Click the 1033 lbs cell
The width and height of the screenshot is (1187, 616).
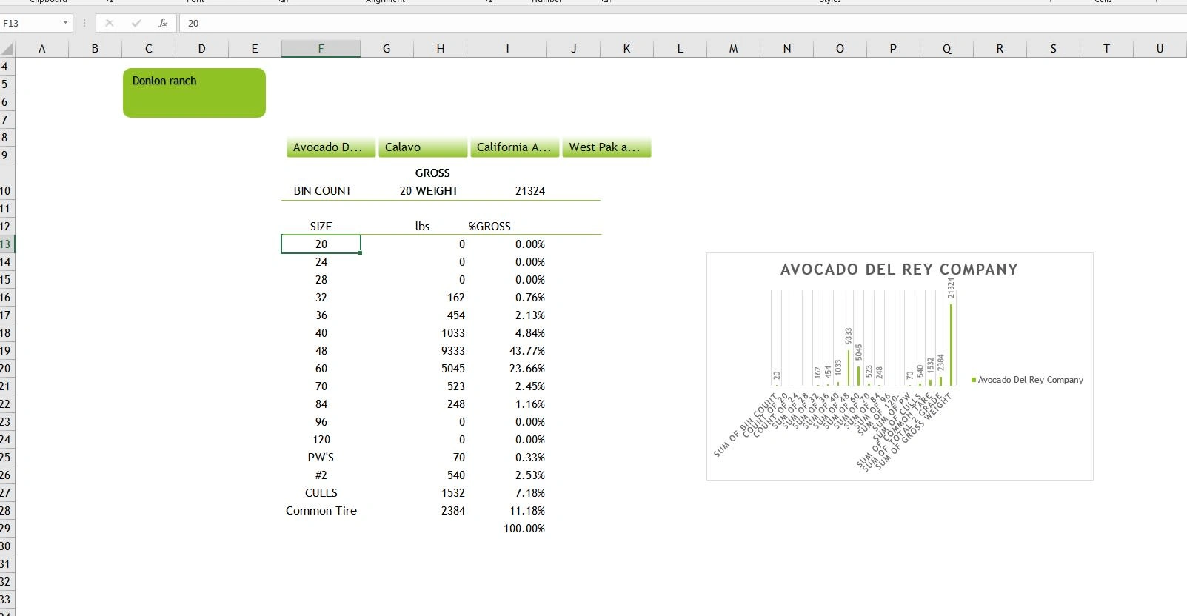pyautogui.click(x=441, y=333)
